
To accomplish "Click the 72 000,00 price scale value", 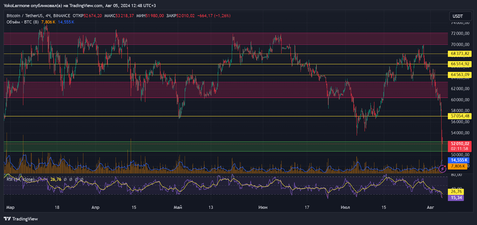I will click(x=460, y=33).
